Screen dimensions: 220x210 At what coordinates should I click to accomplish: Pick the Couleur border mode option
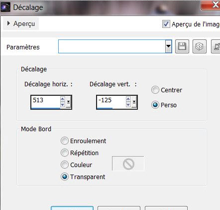point(64,165)
